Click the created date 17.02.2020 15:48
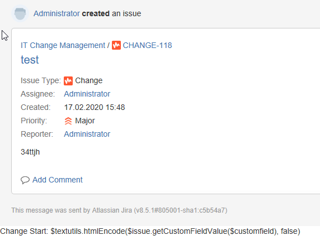This screenshot has width=320, height=245. tap(95, 107)
